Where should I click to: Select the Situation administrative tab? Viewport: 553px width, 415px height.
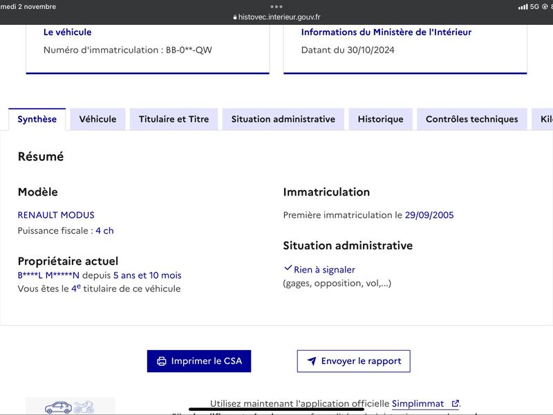coord(283,119)
